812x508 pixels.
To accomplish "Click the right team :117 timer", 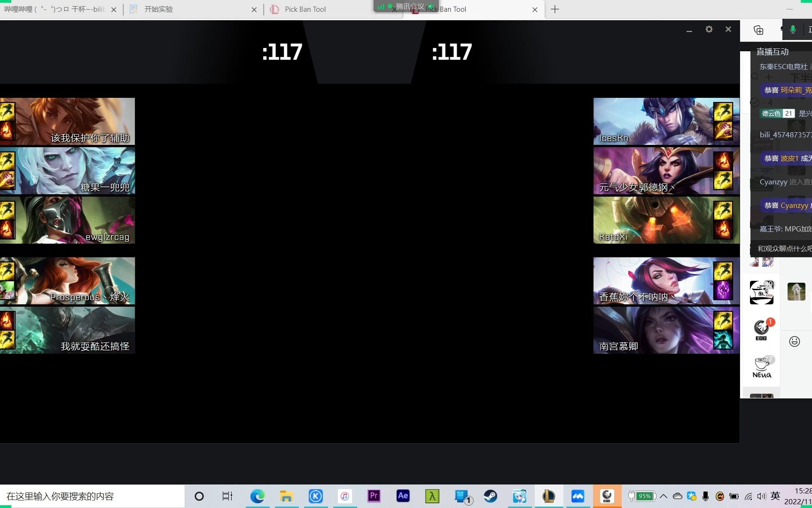I will [x=452, y=52].
